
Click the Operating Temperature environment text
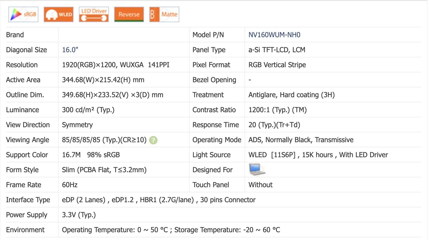(171, 230)
